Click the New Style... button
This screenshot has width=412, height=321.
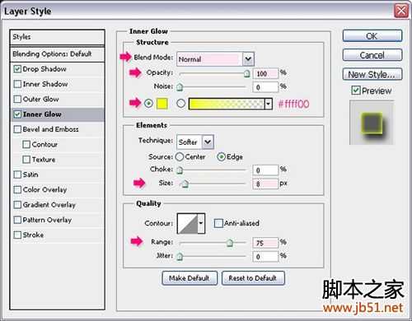point(372,74)
